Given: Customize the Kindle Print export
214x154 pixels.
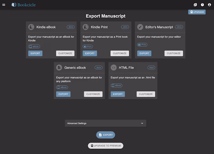Looking at the screenshot, I should 120,53.
